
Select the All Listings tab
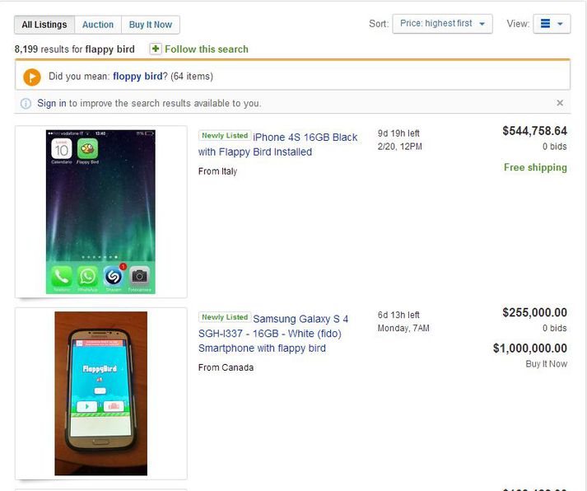pos(44,25)
